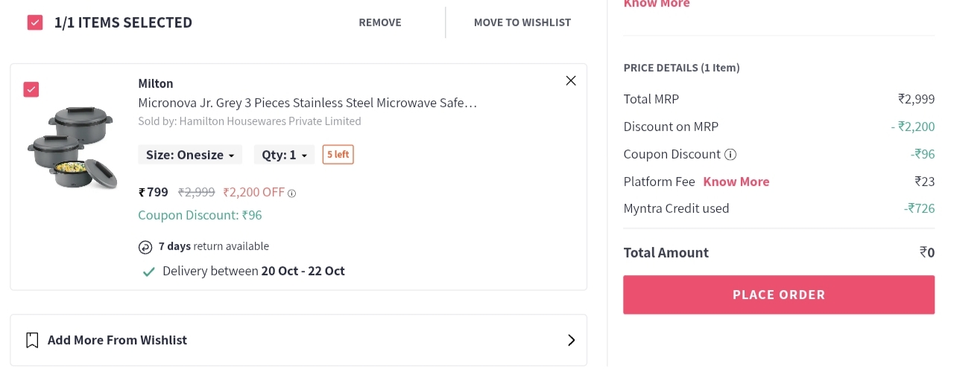Click the Add More From Wishlist text

click(117, 340)
